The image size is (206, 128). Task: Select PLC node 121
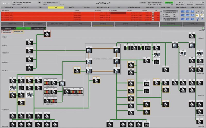point(166,69)
